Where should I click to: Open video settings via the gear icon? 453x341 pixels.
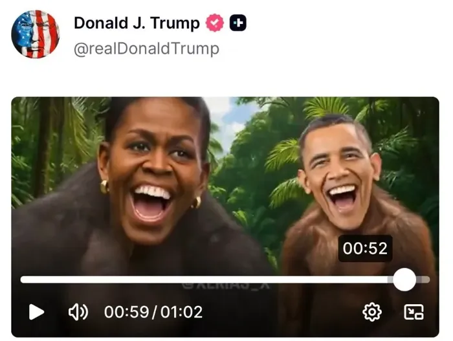click(x=372, y=312)
